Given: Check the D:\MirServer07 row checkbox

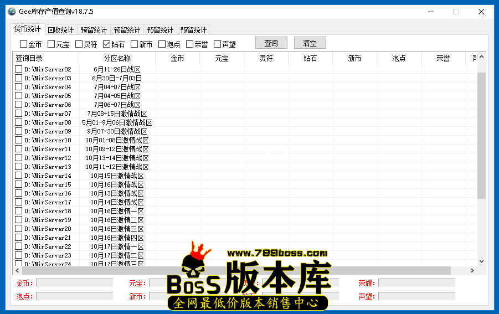Looking at the screenshot, I should point(18,114).
